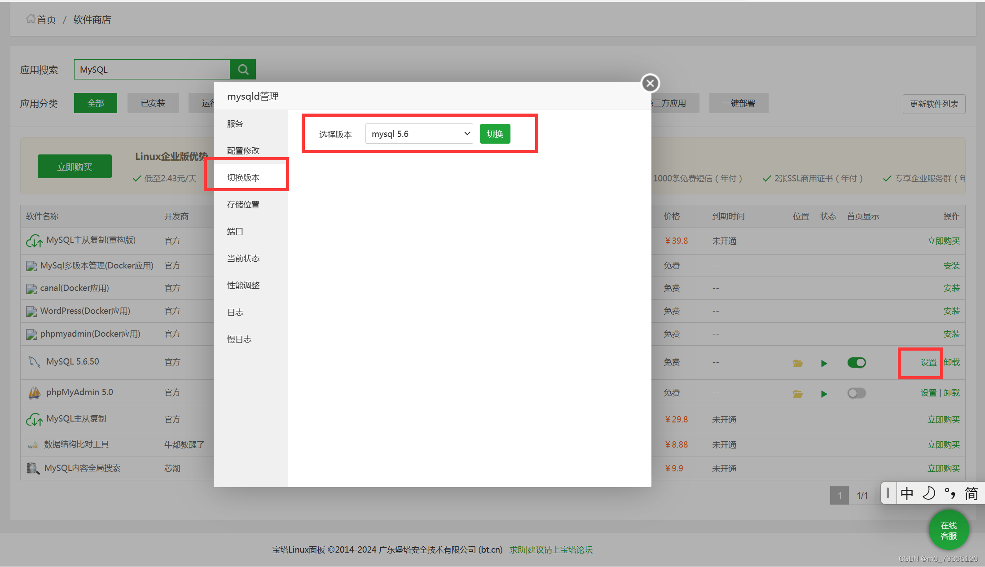The image size is (985, 567).
Task: Click page number 1 pagination button
Action: (x=839, y=495)
